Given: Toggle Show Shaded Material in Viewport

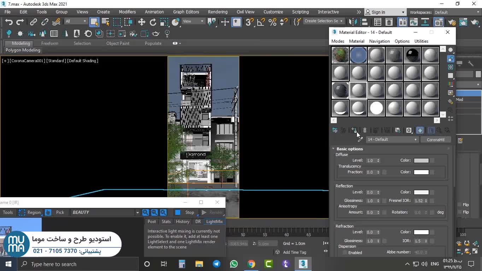Looking at the screenshot, I should pyautogui.click(x=420, y=130).
